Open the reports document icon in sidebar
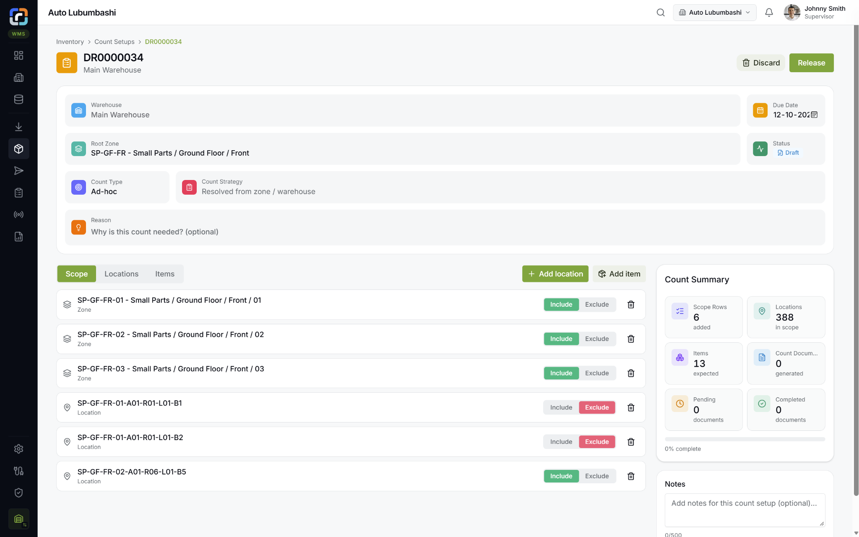Screen dimensions: 859x537 pos(18,237)
